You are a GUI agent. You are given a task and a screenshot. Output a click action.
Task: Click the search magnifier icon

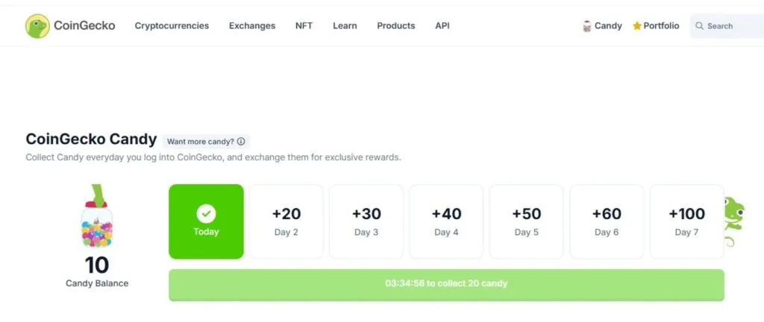click(700, 26)
